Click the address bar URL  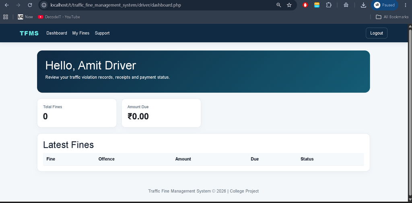[115, 5]
